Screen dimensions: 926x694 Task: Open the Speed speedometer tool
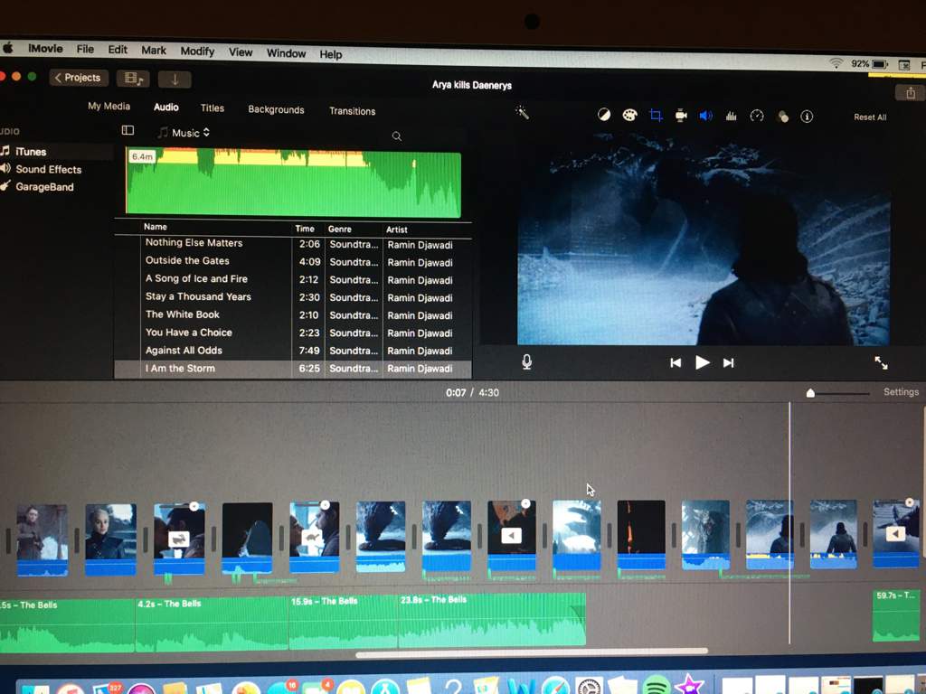tap(757, 117)
